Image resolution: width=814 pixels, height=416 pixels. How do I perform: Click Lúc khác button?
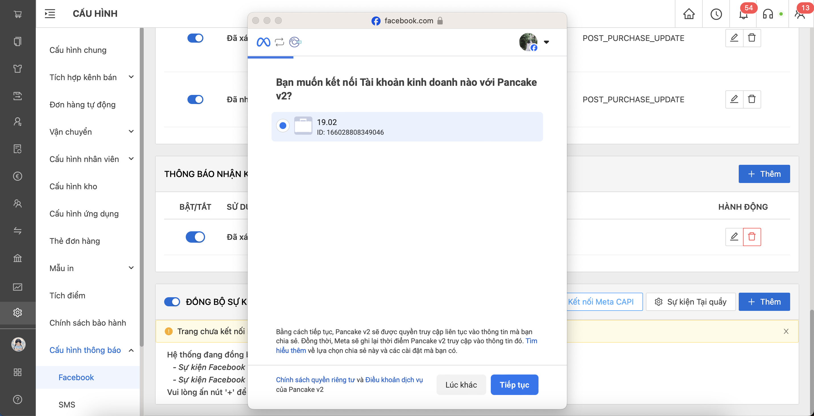point(461,385)
